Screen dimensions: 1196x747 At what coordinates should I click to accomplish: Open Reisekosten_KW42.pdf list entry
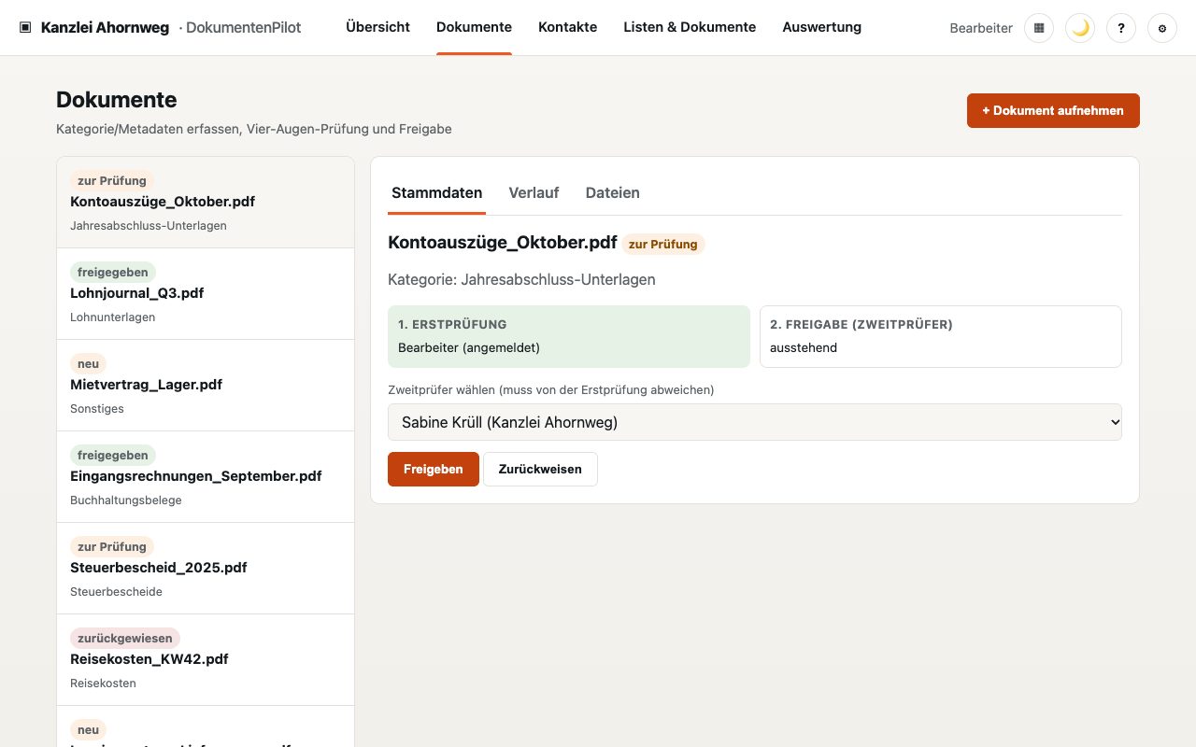(206, 660)
